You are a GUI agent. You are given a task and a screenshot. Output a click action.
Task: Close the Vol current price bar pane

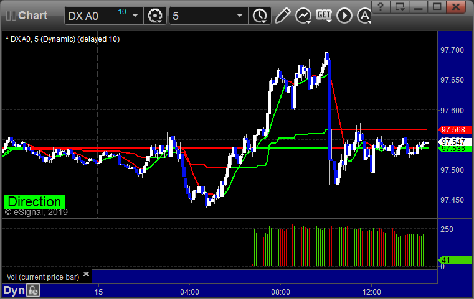86,274
